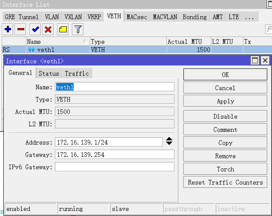Image resolution: width=272 pixels, height=216 pixels.
Task: Click the IPv6 Gateway input field
Action: [115, 167]
